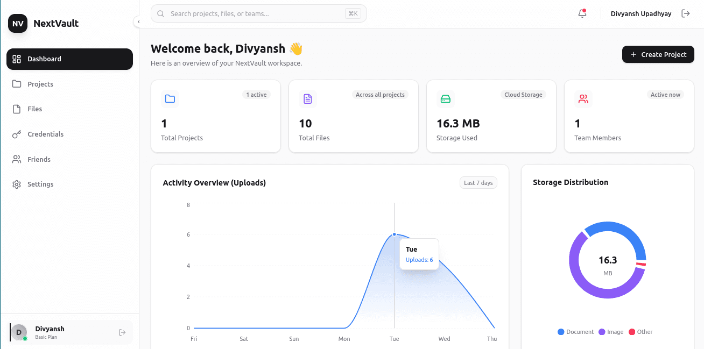Click the "Total Projects" label
The width and height of the screenshot is (704, 349).
182,138
